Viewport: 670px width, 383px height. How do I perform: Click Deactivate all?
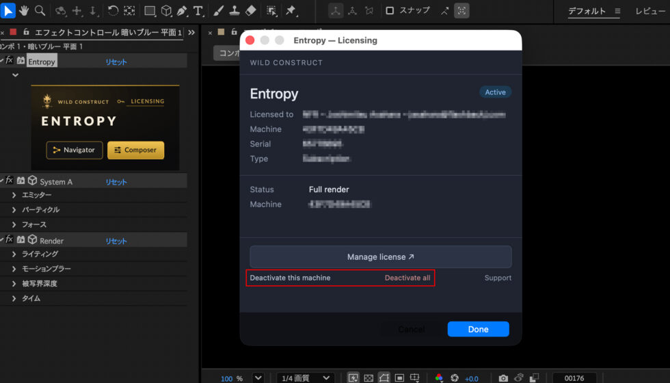click(407, 278)
